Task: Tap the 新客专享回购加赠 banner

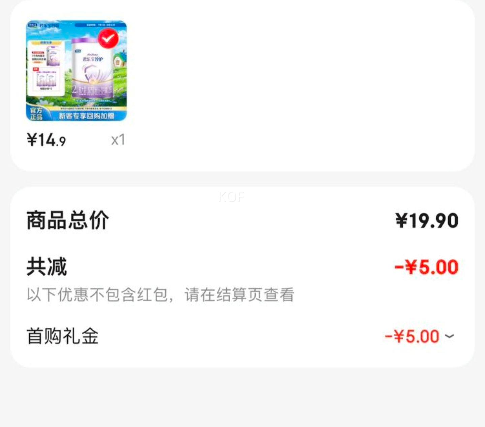Action: point(87,116)
